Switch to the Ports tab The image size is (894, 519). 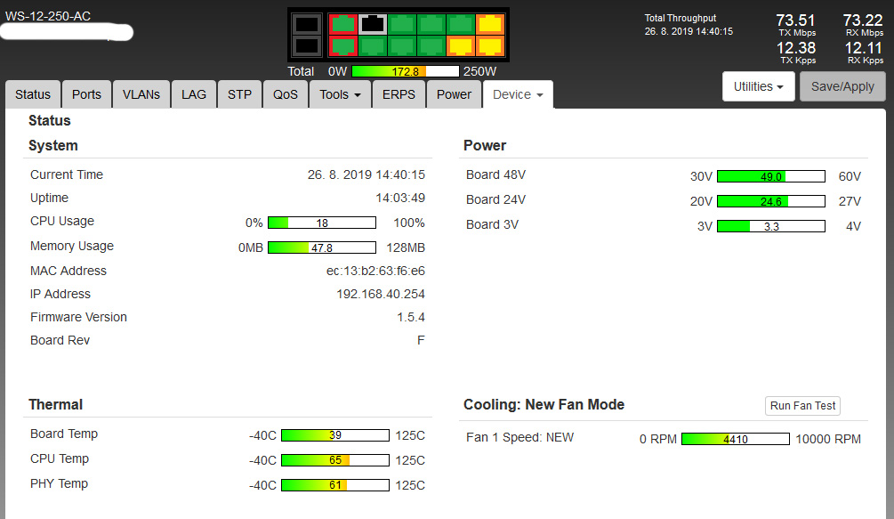tap(86, 94)
